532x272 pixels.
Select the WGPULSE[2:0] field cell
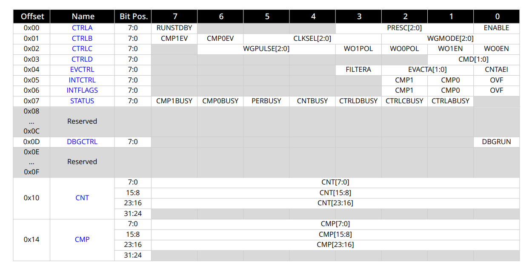click(x=266, y=48)
